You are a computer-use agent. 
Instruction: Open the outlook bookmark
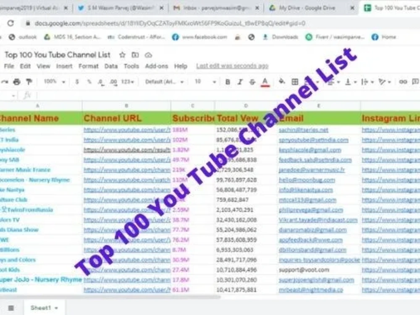(23, 37)
